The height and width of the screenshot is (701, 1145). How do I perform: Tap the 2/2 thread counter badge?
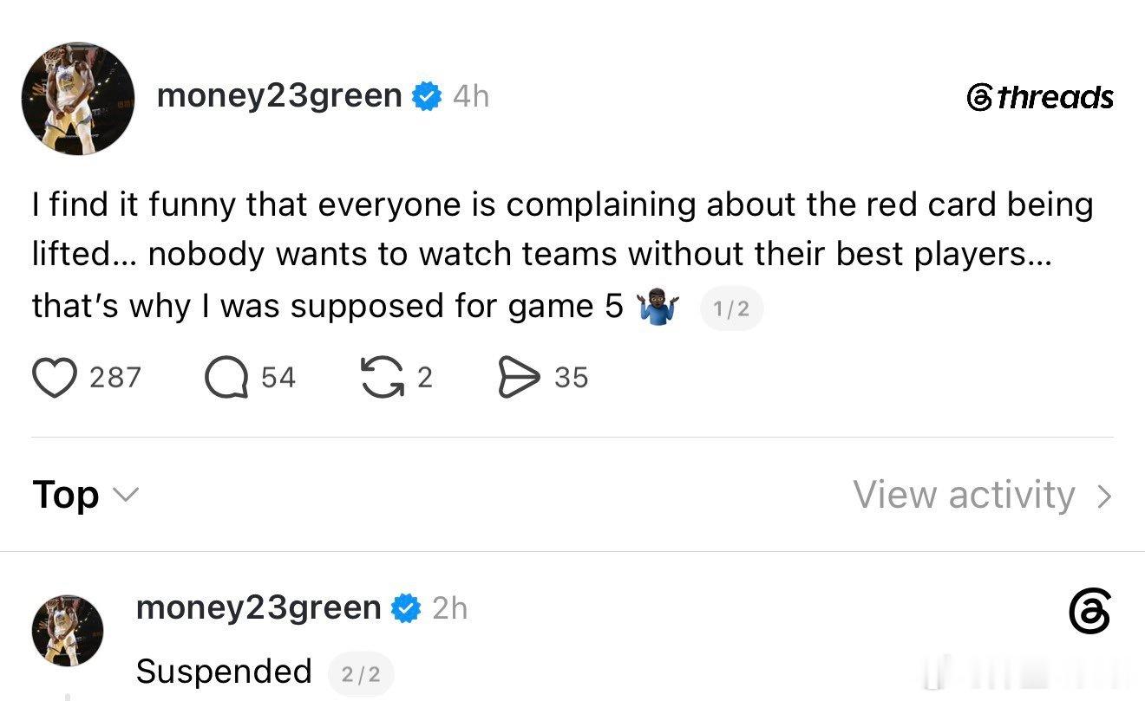pyautogui.click(x=361, y=674)
